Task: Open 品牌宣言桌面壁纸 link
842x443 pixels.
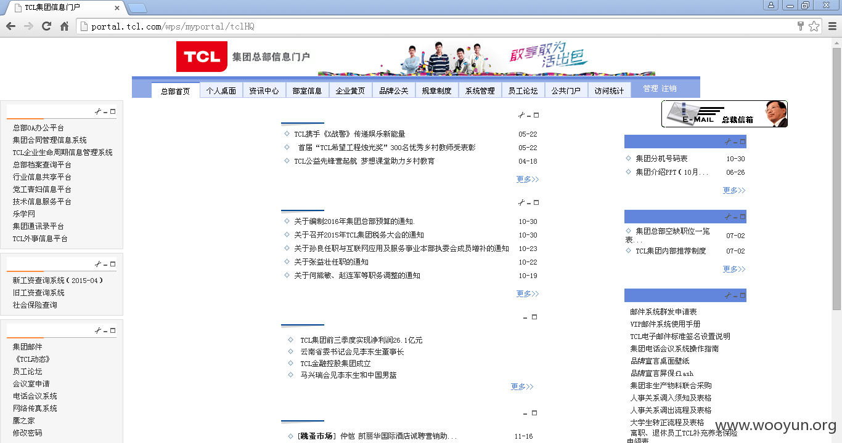Action: (x=660, y=361)
